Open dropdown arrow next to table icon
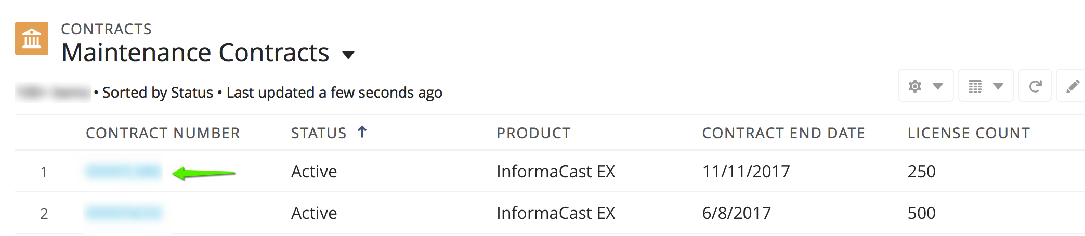1085x236 pixels. [998, 86]
